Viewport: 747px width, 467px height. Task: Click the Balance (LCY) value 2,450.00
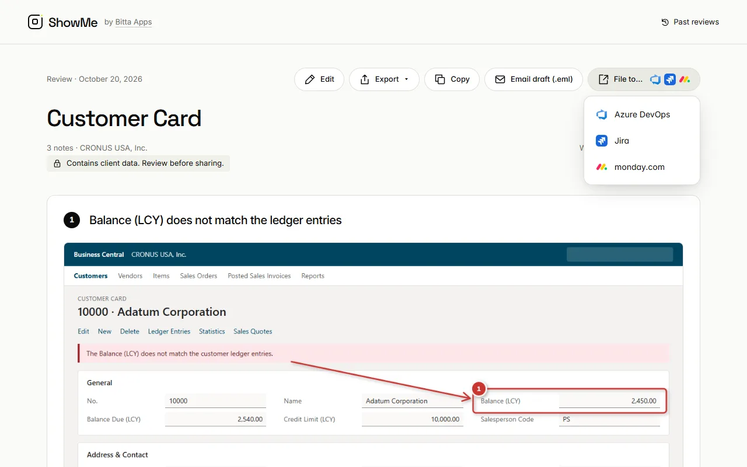[609, 401]
